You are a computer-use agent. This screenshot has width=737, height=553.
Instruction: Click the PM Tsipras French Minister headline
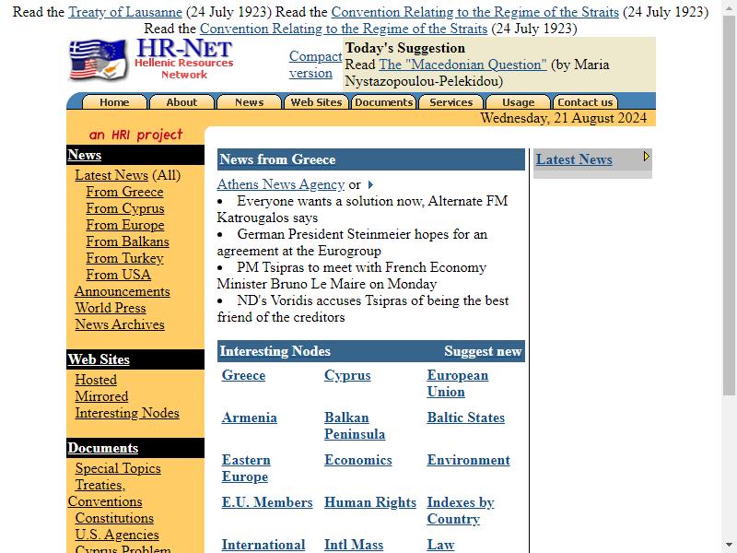[352, 276]
